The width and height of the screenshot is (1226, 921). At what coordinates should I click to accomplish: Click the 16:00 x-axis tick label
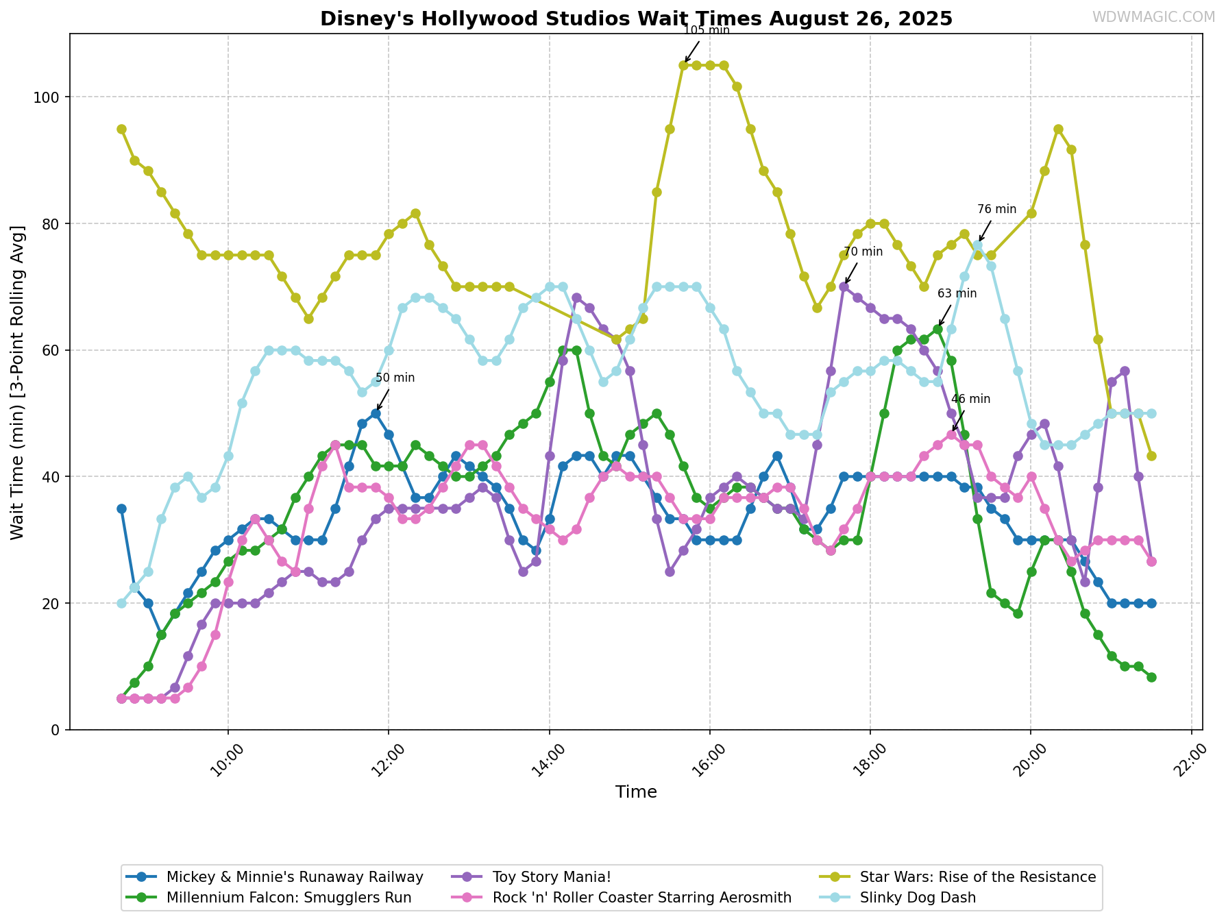pos(710,760)
